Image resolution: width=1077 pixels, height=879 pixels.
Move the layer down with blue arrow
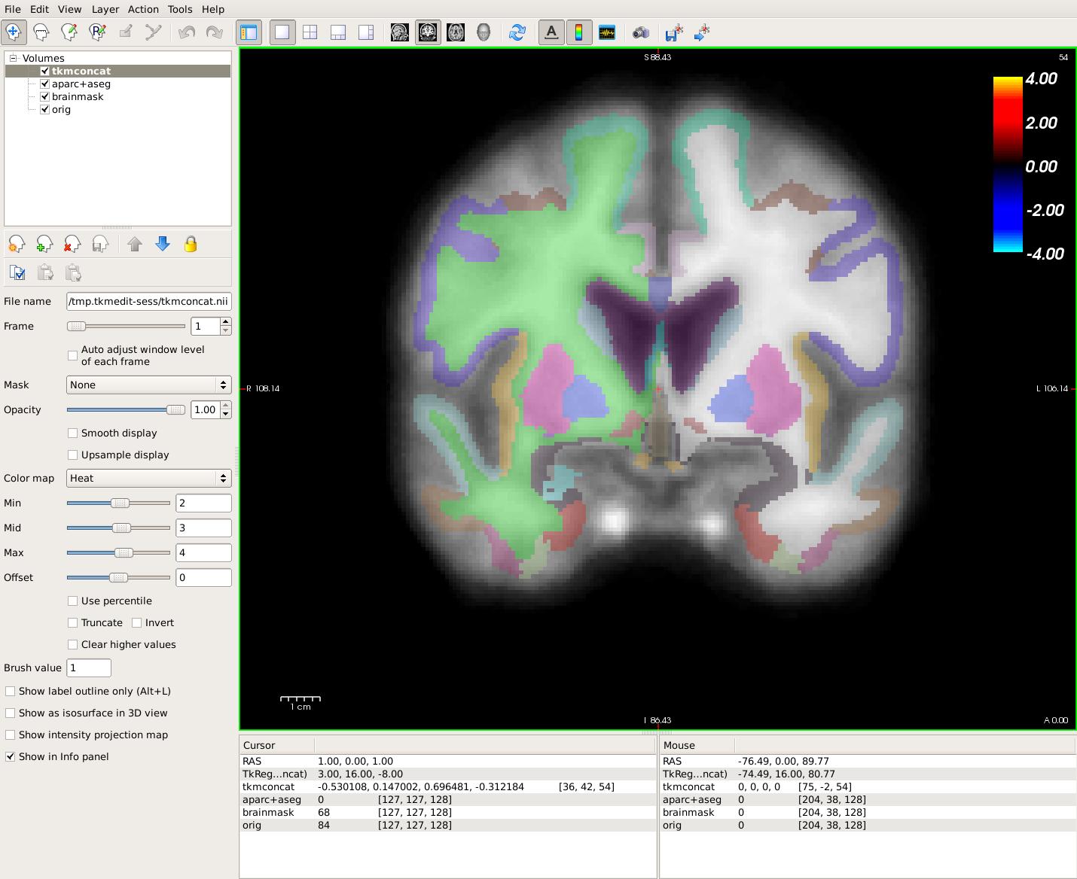163,244
